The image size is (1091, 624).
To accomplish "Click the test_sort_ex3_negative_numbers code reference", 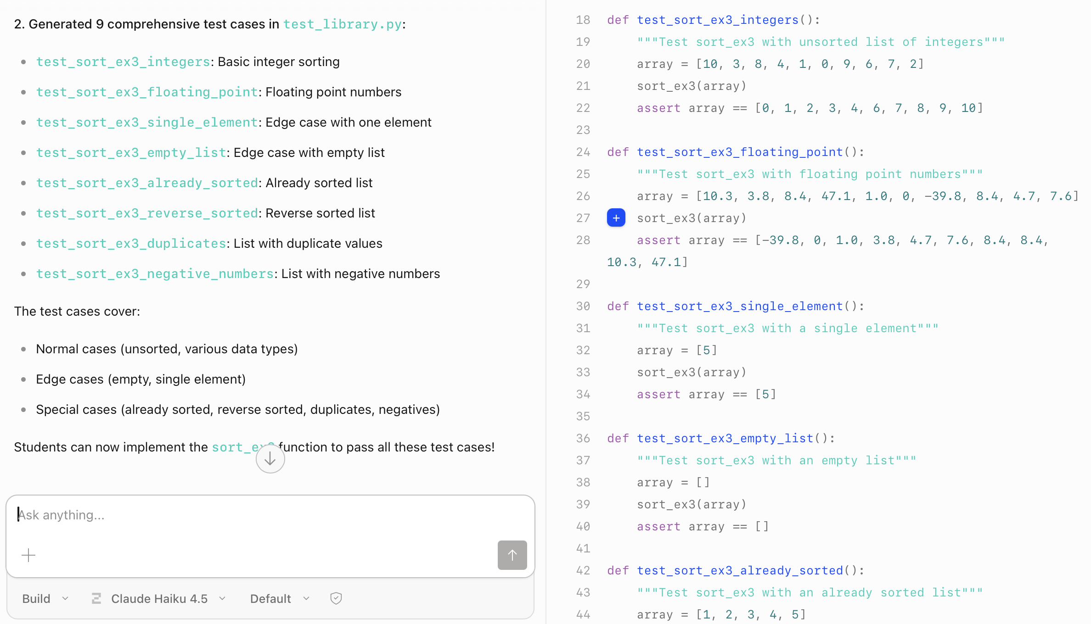I will click(155, 273).
